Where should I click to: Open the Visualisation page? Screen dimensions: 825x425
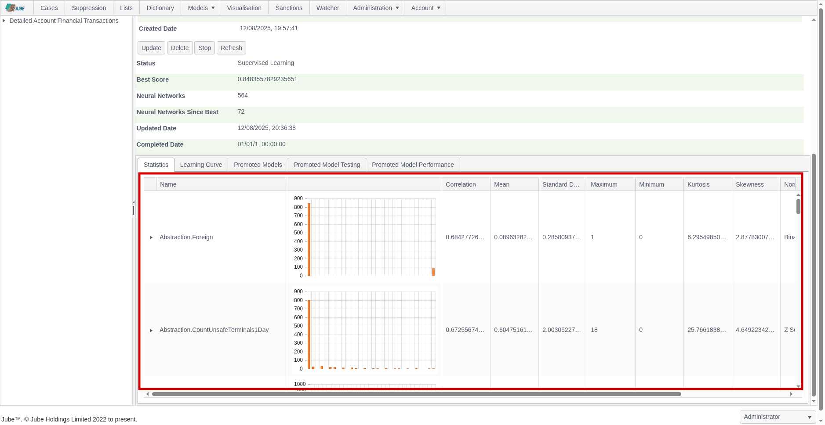(244, 8)
